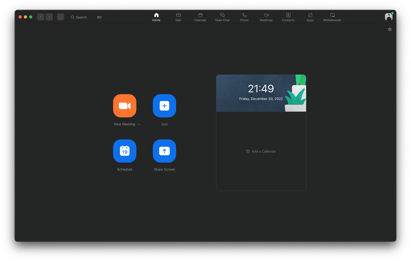Image resolution: width=411 pixels, height=261 pixels.
Task: Click the Share Screen arrow icon
Action: (x=164, y=151)
